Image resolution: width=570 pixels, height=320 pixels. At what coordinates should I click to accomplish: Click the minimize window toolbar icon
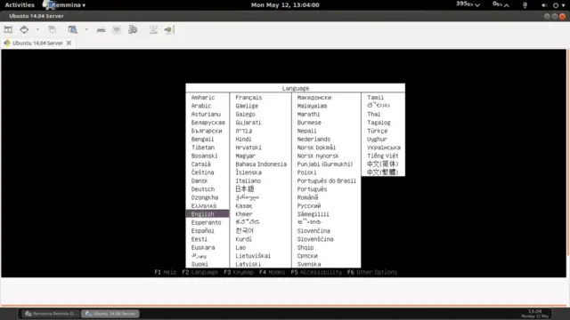coord(153,29)
